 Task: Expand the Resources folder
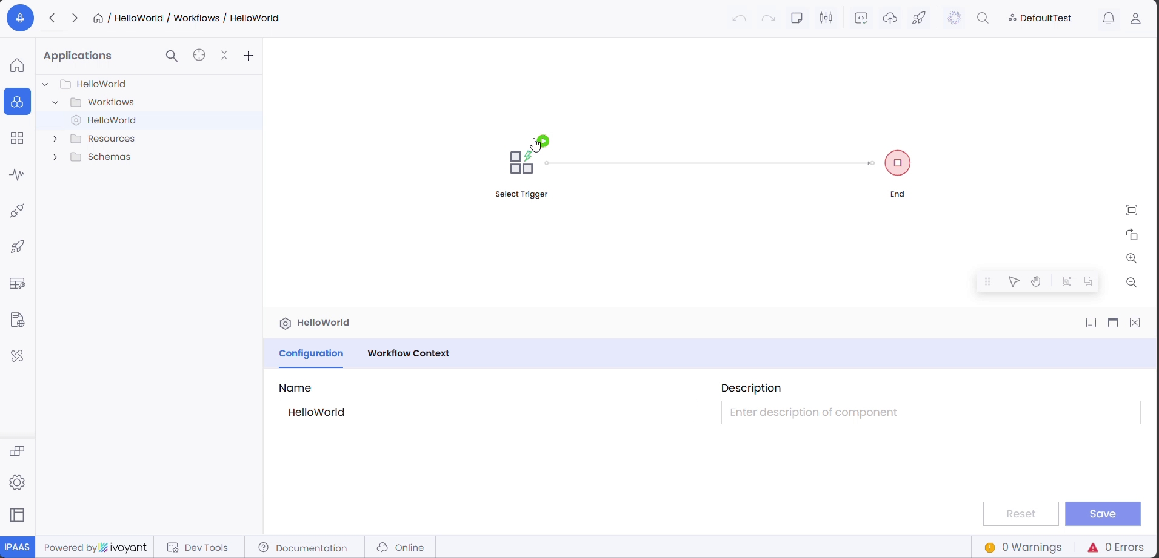click(x=55, y=139)
